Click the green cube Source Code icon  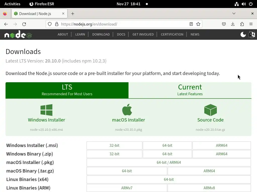point(211,110)
